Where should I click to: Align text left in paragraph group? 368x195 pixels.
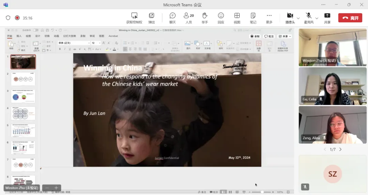(x=125, y=49)
